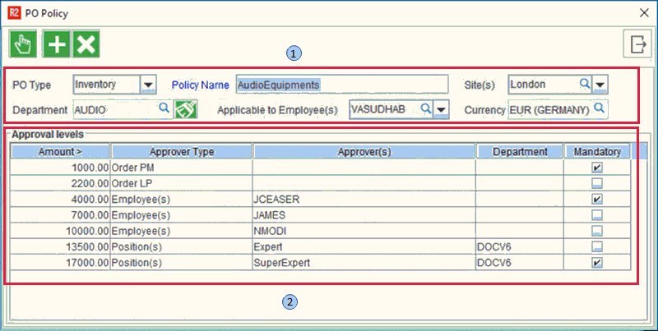This screenshot has width=658, height=331.
Task: Check Mandatory for Order LP row
Action: [597, 182]
